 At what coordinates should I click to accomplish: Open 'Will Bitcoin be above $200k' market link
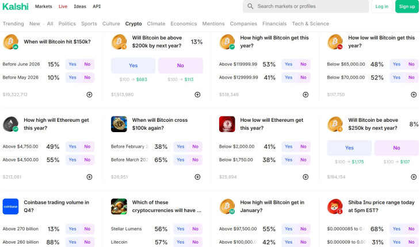pos(157,41)
